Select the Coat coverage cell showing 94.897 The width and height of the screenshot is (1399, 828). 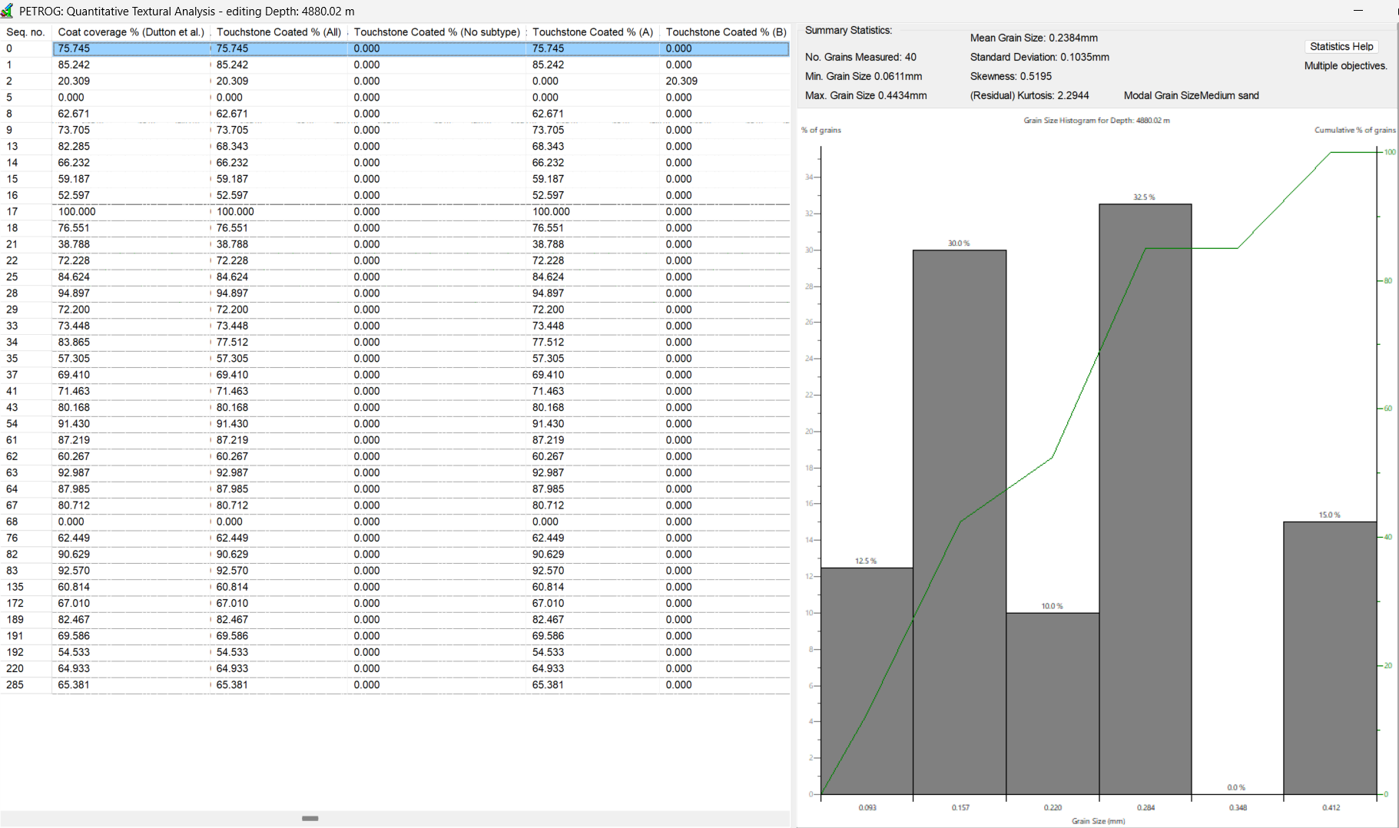(74, 293)
